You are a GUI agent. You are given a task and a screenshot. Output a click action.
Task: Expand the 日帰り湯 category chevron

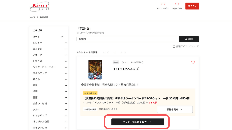pyautogui.click(x=66, y=61)
